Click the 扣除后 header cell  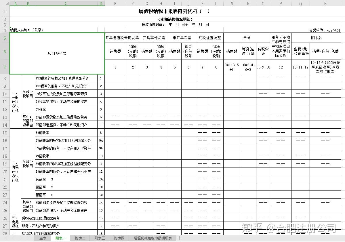[x=316, y=38]
